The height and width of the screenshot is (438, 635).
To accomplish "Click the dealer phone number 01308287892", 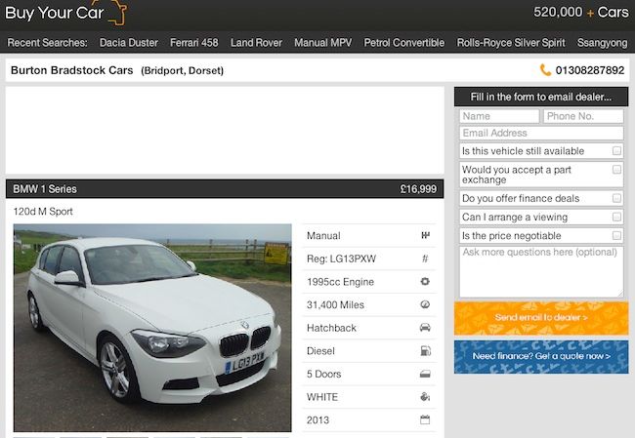I will pyautogui.click(x=590, y=70).
